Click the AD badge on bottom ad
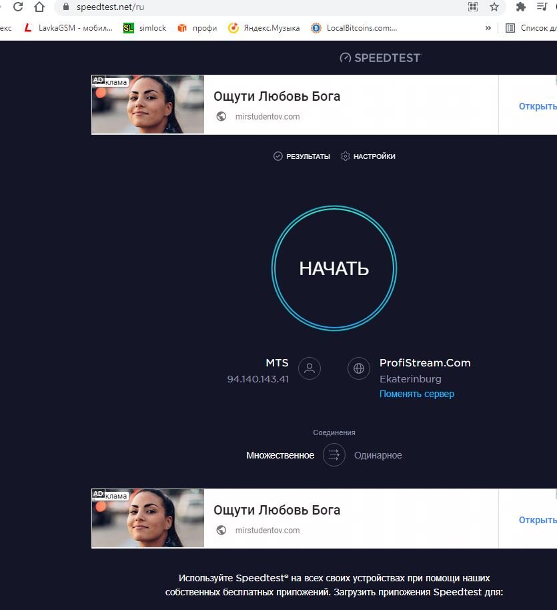Image resolution: width=557 pixels, height=610 pixels. point(98,494)
